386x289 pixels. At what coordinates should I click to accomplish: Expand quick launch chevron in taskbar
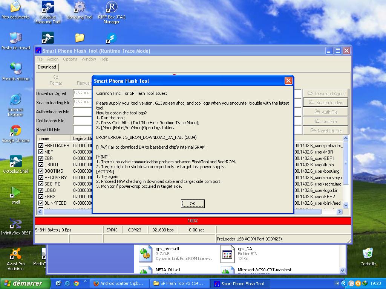pyautogui.click(x=85, y=281)
